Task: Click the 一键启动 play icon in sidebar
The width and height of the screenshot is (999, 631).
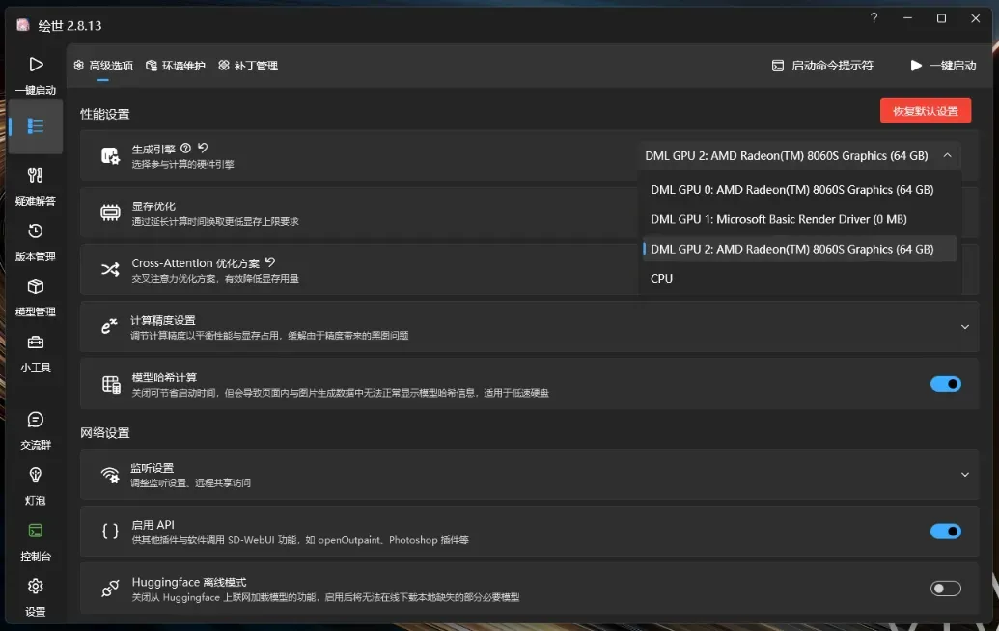Action: pos(36,65)
